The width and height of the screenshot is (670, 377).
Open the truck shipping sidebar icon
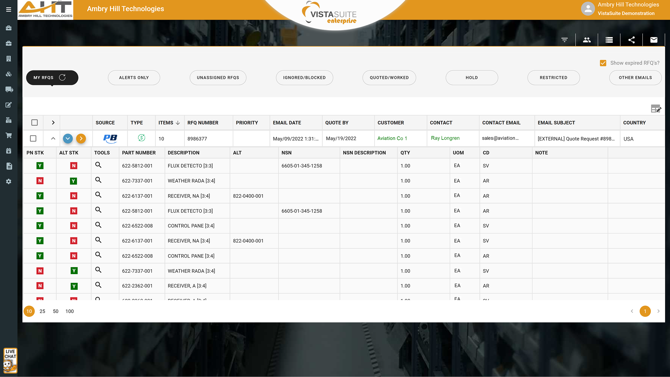pyautogui.click(x=9, y=89)
